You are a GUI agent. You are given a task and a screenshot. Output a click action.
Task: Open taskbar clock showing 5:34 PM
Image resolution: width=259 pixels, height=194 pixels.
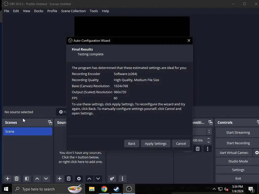tap(237, 189)
